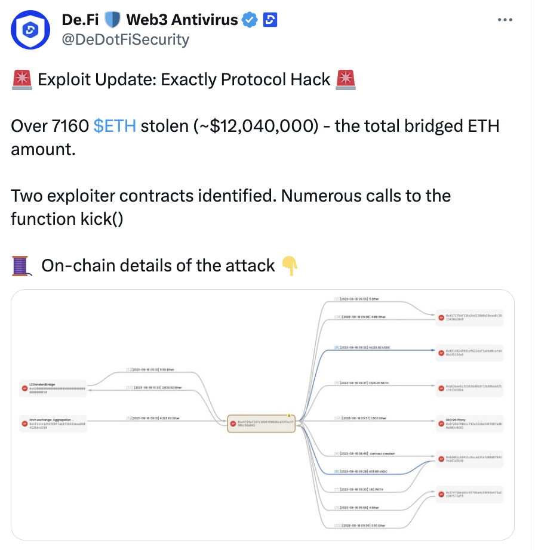Click the De.Fi affiliate logo badge
535x550 pixels.
click(269, 20)
